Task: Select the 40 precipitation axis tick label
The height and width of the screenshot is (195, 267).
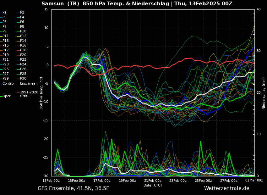Action: pos(259,9)
